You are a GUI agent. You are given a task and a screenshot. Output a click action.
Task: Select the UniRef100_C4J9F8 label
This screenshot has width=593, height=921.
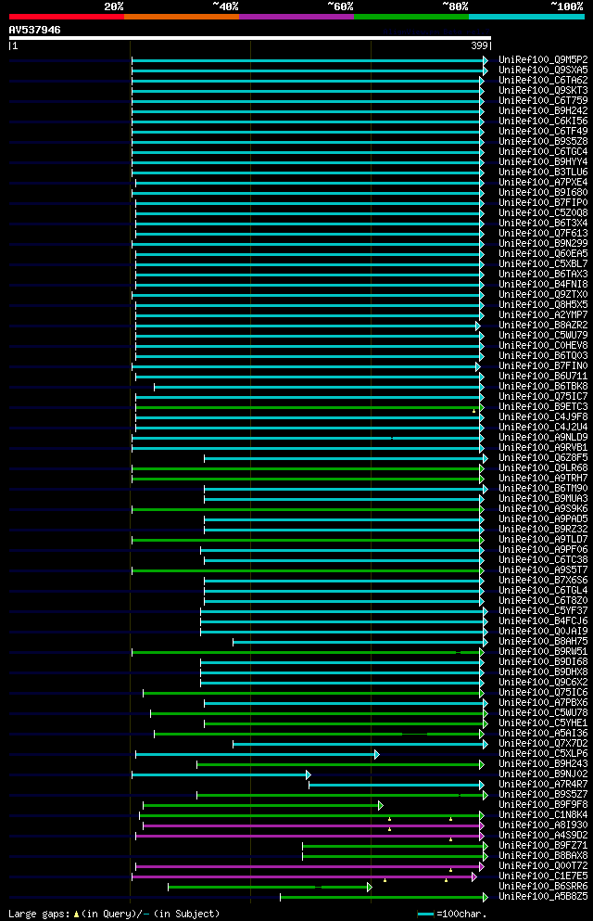click(543, 417)
